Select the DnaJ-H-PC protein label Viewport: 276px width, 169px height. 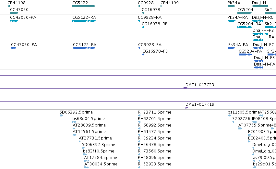point(263,45)
